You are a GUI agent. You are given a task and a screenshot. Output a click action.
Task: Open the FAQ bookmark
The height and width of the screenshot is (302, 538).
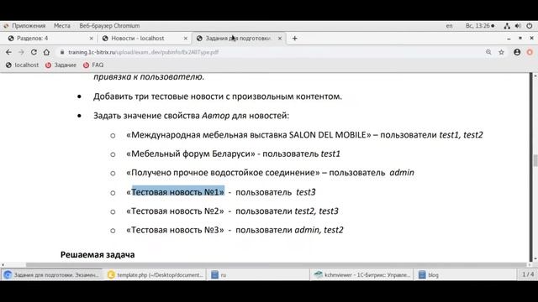pyautogui.click(x=93, y=65)
